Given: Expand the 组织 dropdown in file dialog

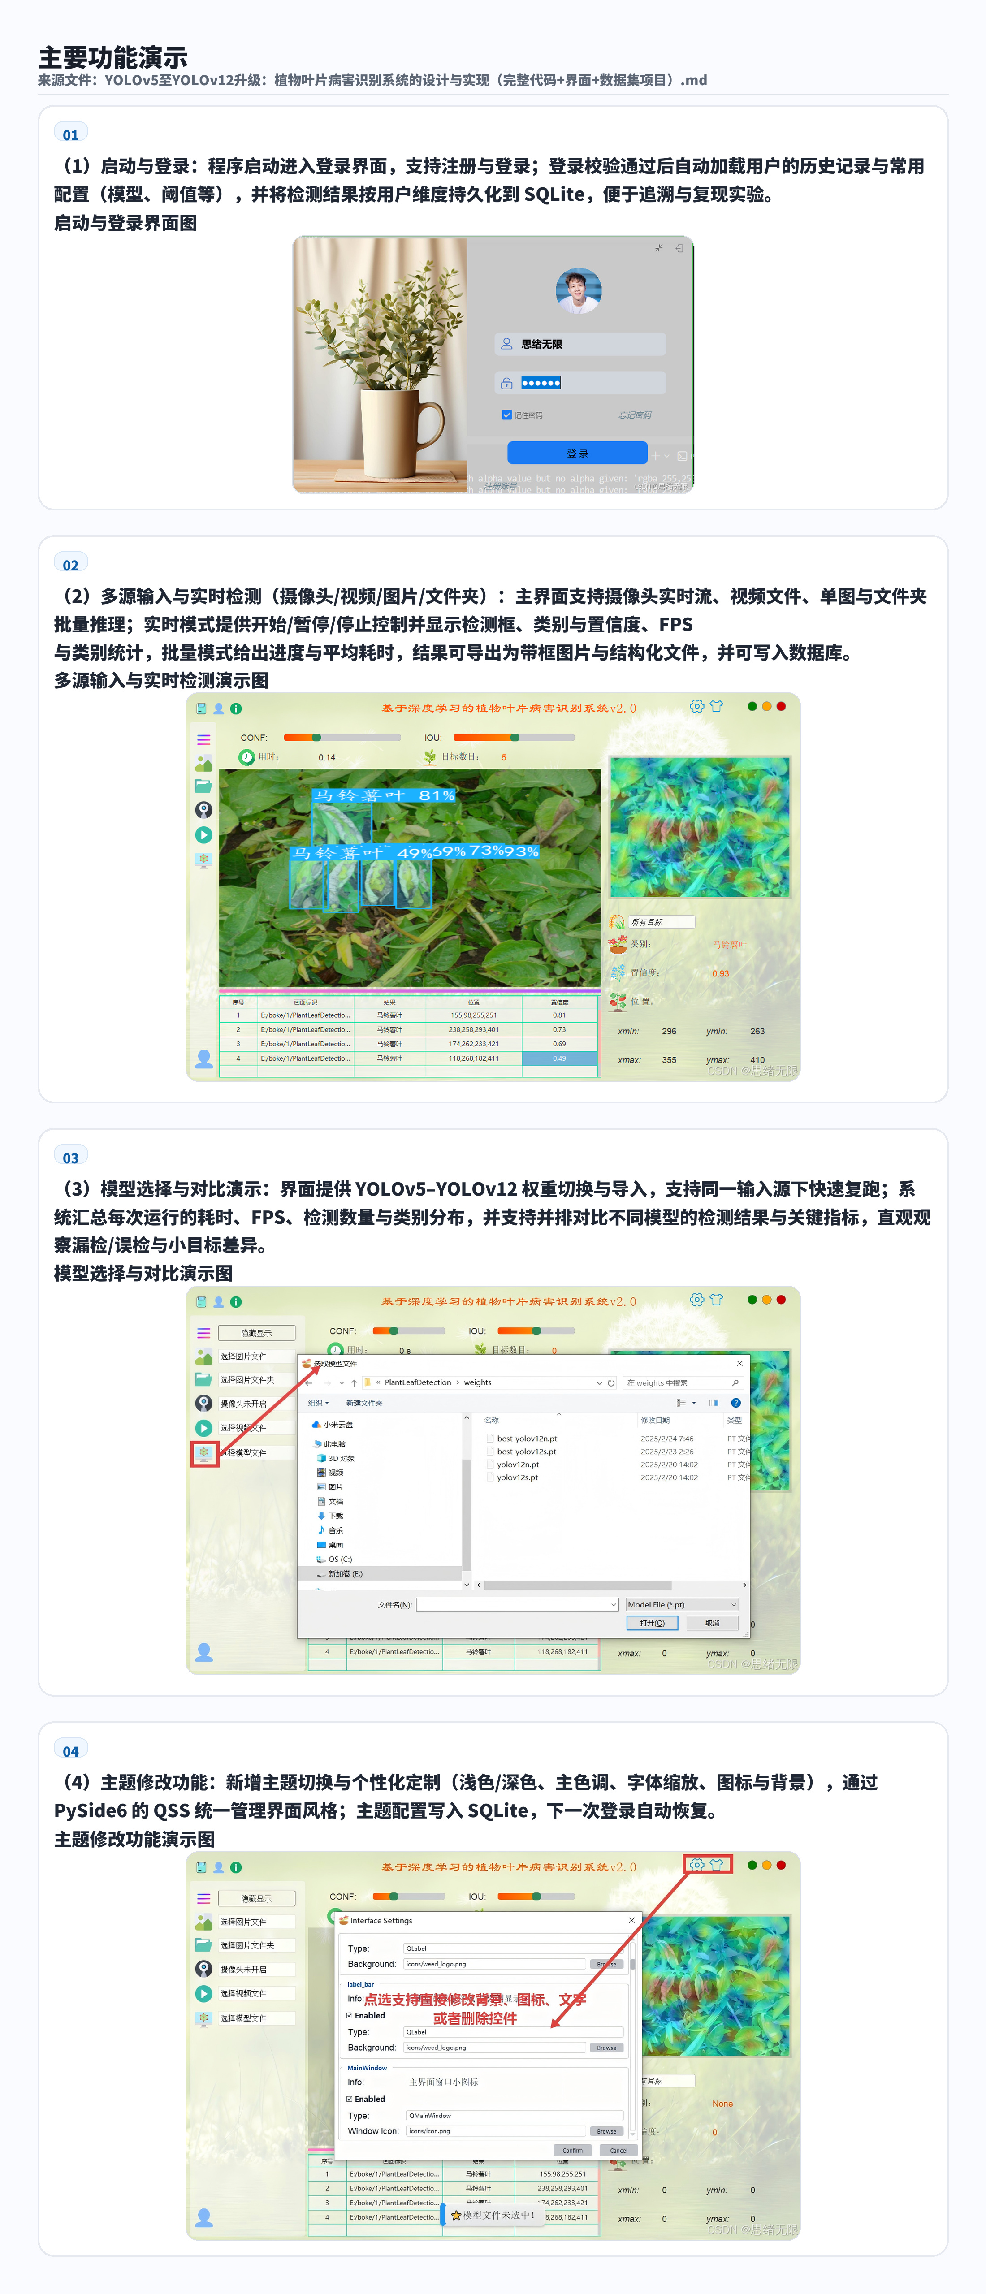Looking at the screenshot, I should click(318, 1404).
